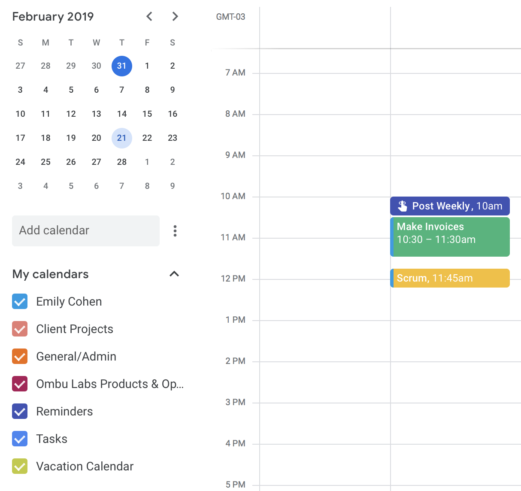Toggle Ombu Labs Products calendar checkbox

point(20,384)
